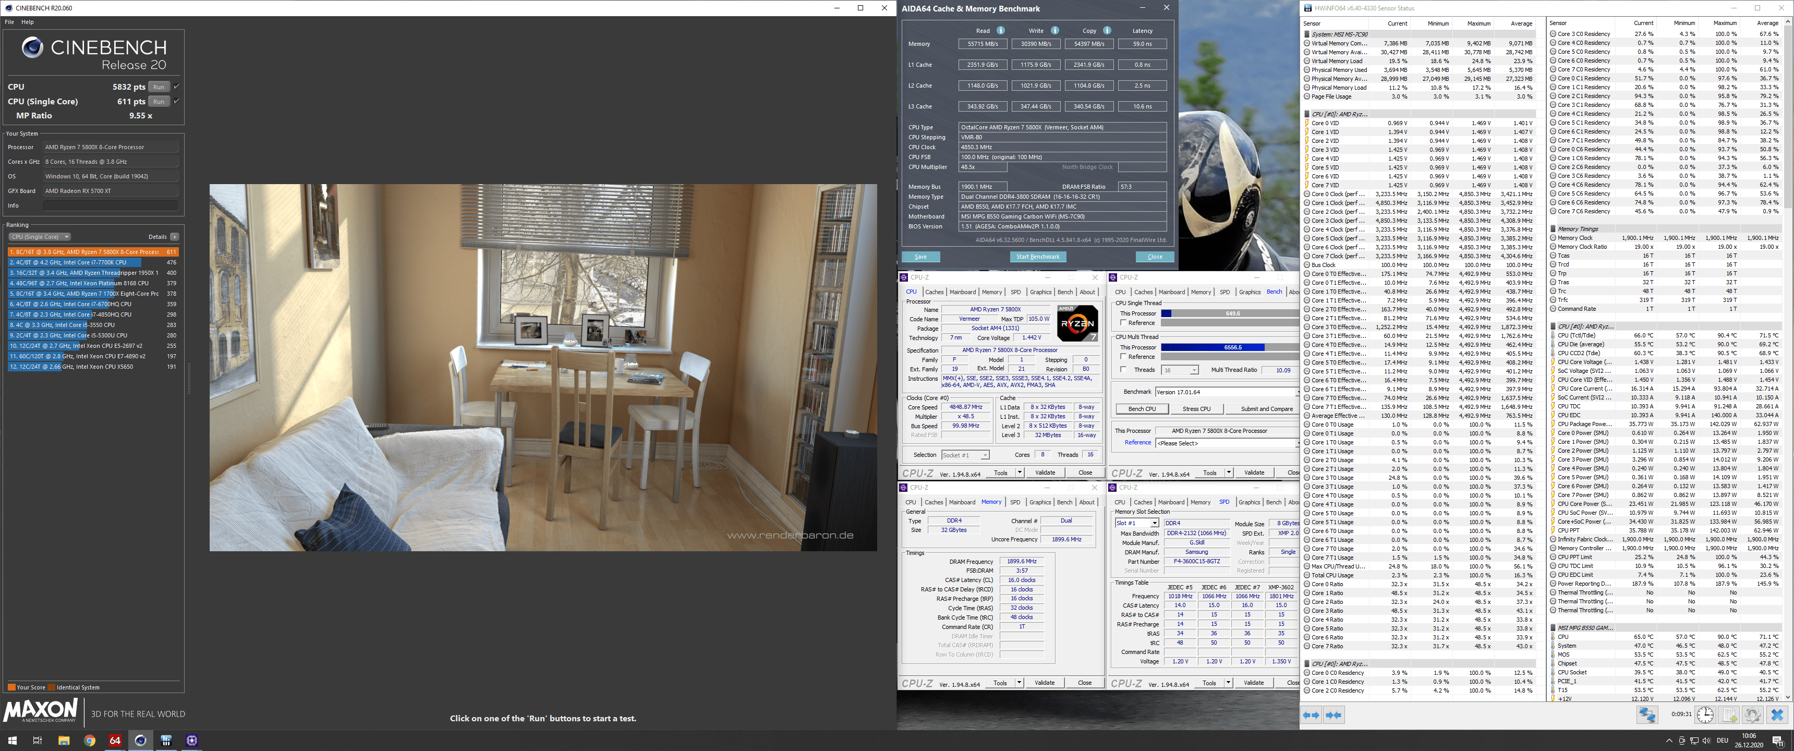Click the Cinebench logo sphere icon

[x=32, y=47]
